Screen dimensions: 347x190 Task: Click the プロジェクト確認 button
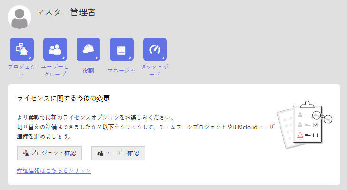pos(49,153)
